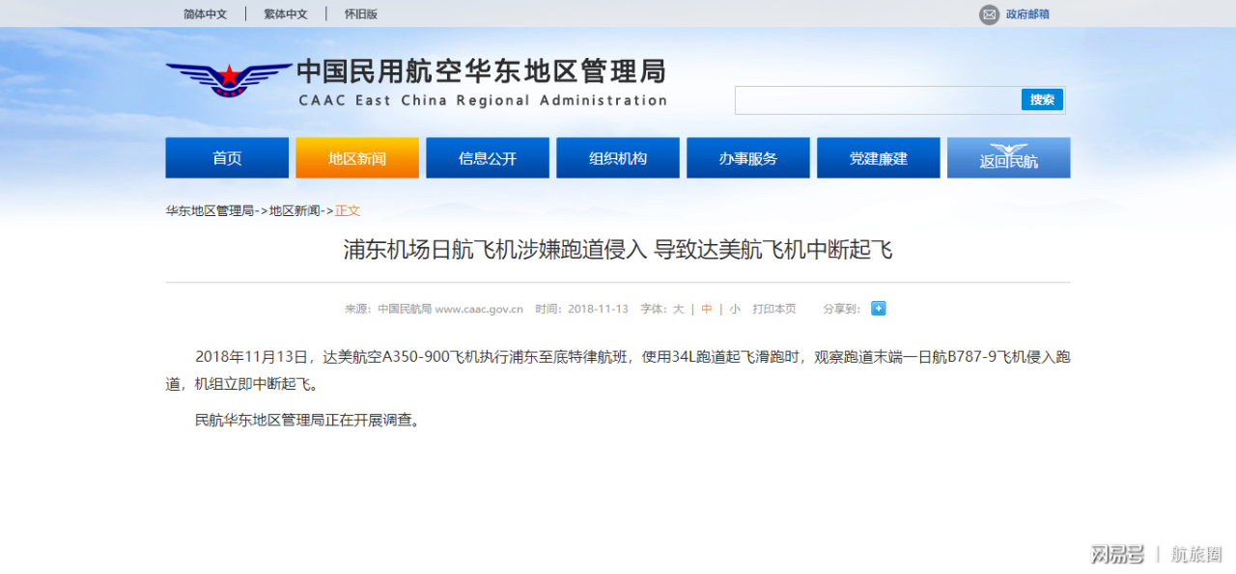Click 打印本页 to print the page
Image resolution: width=1236 pixels, height=574 pixels.
pos(774,309)
